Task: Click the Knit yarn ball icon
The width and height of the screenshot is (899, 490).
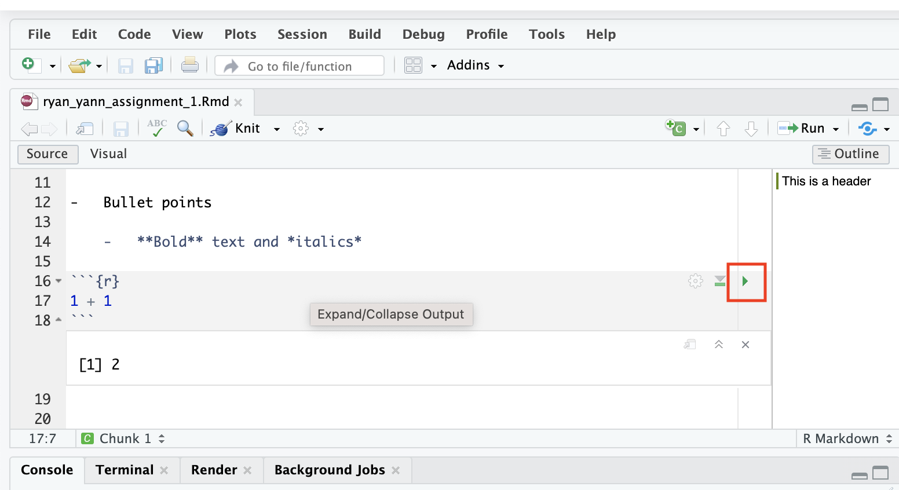Action: pos(221,129)
